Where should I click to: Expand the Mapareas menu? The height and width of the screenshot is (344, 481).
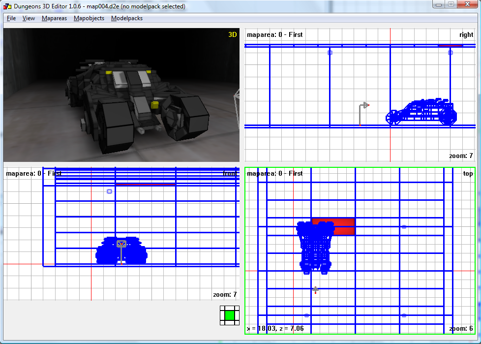[54, 18]
